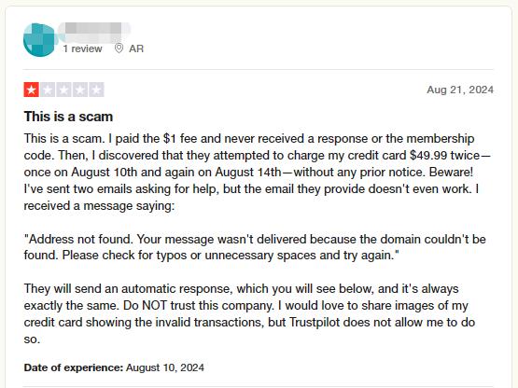Viewport: 518px width, 388px height.
Task: Click the quoted "Address not found" paragraph
Action: point(255,247)
